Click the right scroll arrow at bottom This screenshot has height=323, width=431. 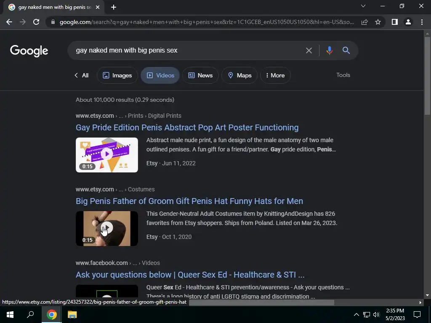click(x=420, y=302)
